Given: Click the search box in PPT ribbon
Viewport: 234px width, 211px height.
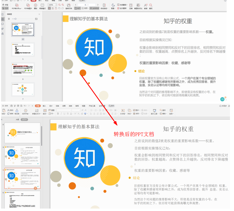Looking at the screenshot, I should tap(111, 106).
